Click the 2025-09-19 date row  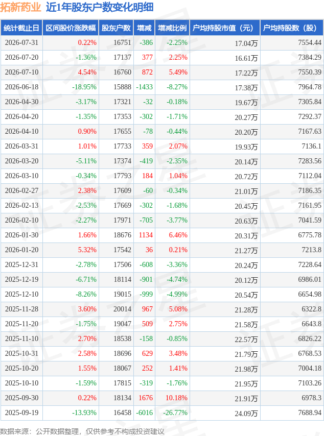(161, 413)
